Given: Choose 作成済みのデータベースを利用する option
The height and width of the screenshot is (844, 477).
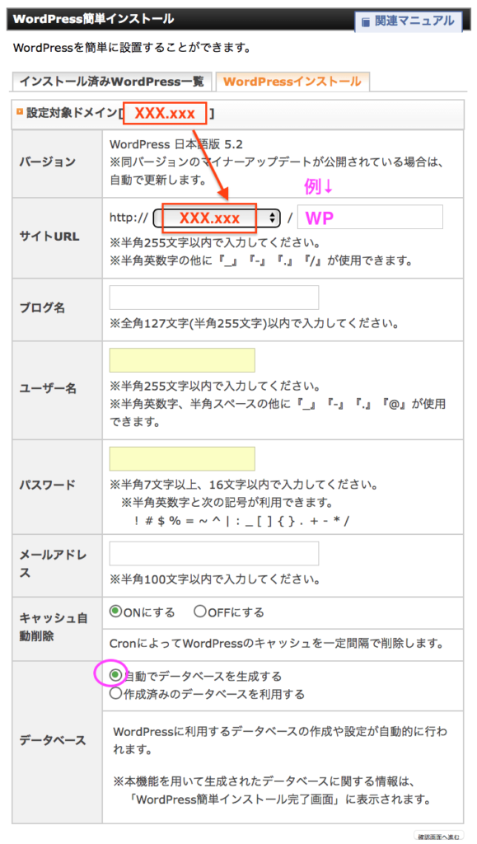Looking at the screenshot, I should pos(115,694).
